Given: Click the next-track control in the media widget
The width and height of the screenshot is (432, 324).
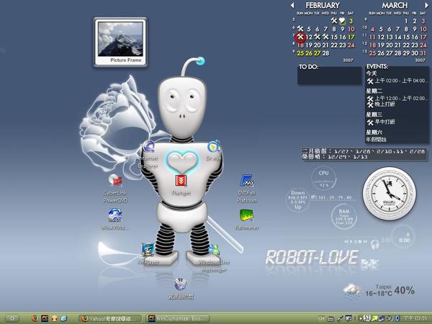Looking at the screenshot, I should 365,242.
